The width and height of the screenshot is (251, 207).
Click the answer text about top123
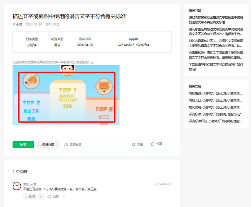coord(60,189)
